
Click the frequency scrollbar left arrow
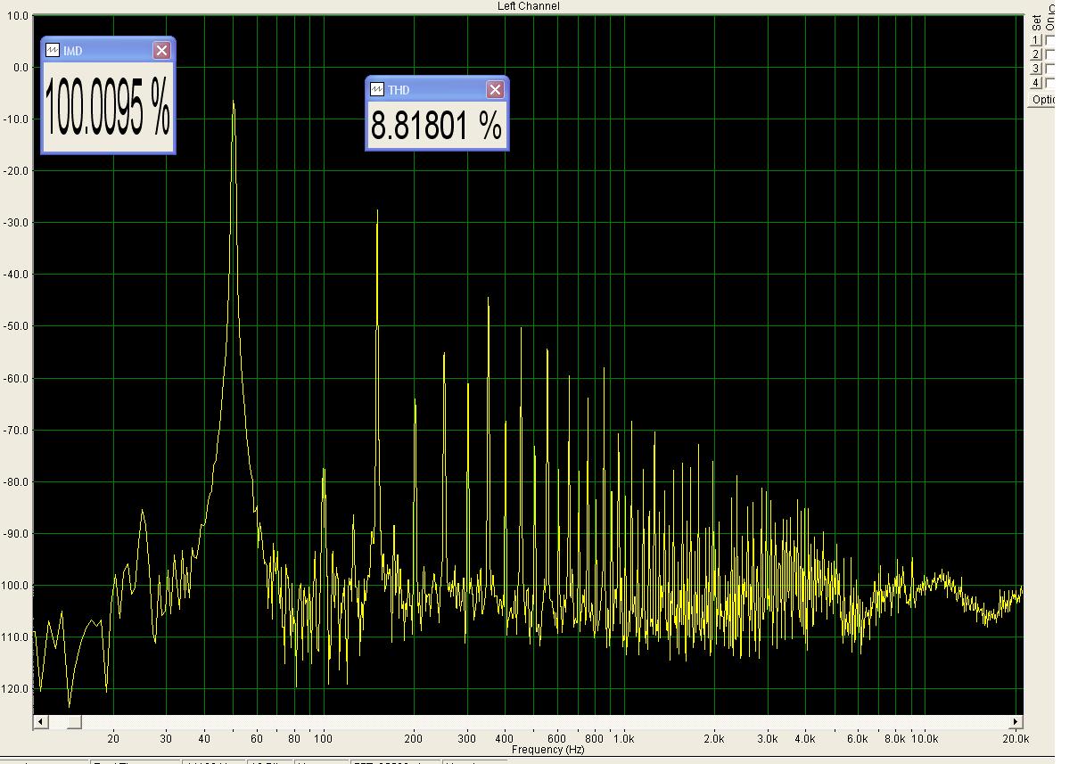click(39, 721)
